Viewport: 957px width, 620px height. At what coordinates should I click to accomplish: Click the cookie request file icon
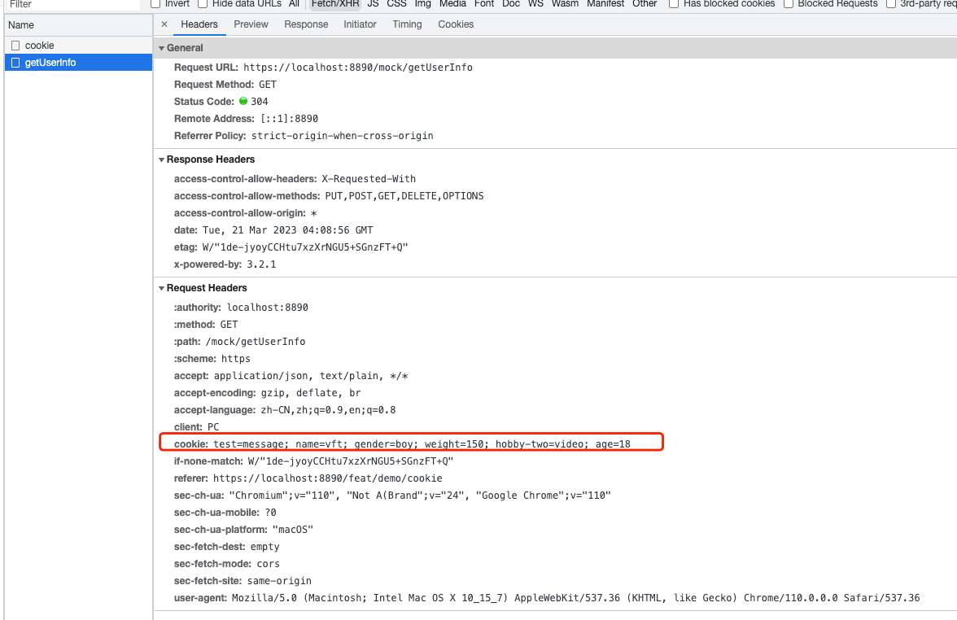[16, 46]
